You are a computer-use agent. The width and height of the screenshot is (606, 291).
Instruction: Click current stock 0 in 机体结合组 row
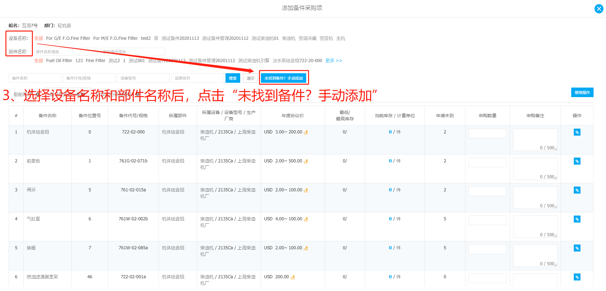[390, 132]
